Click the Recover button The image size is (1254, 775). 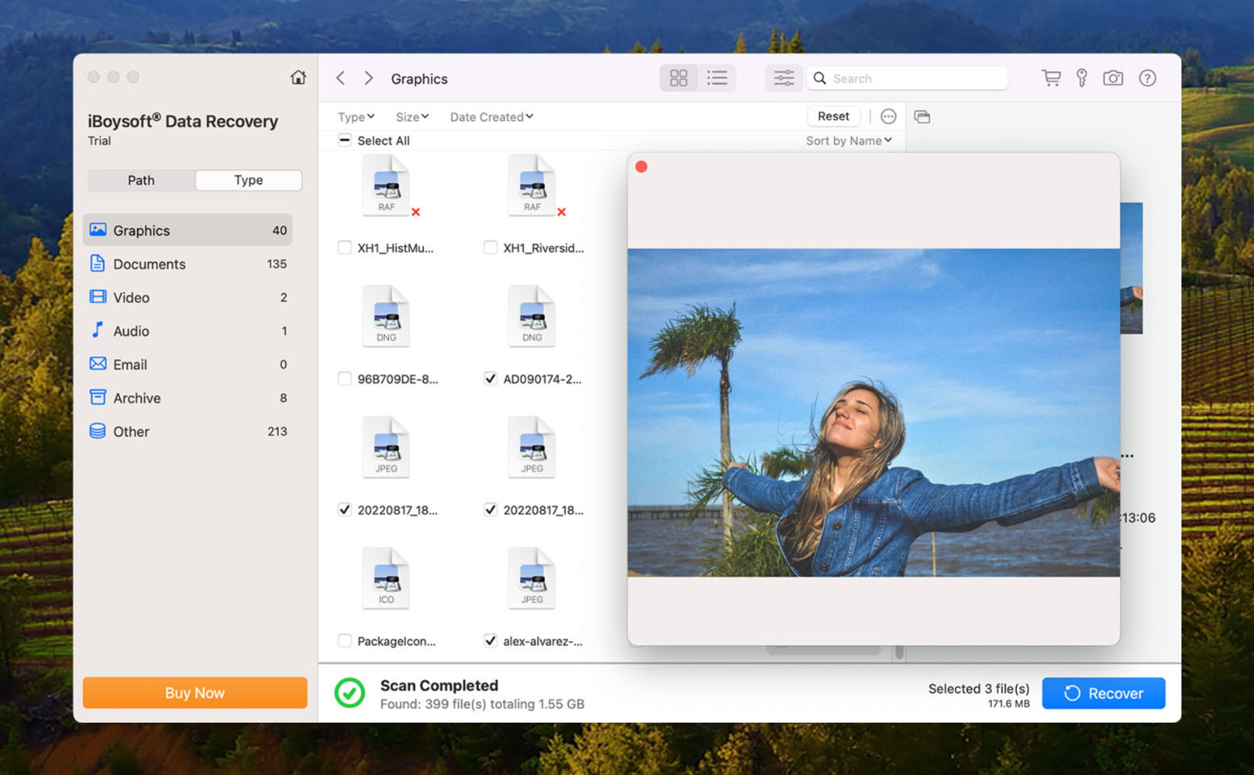1103,693
